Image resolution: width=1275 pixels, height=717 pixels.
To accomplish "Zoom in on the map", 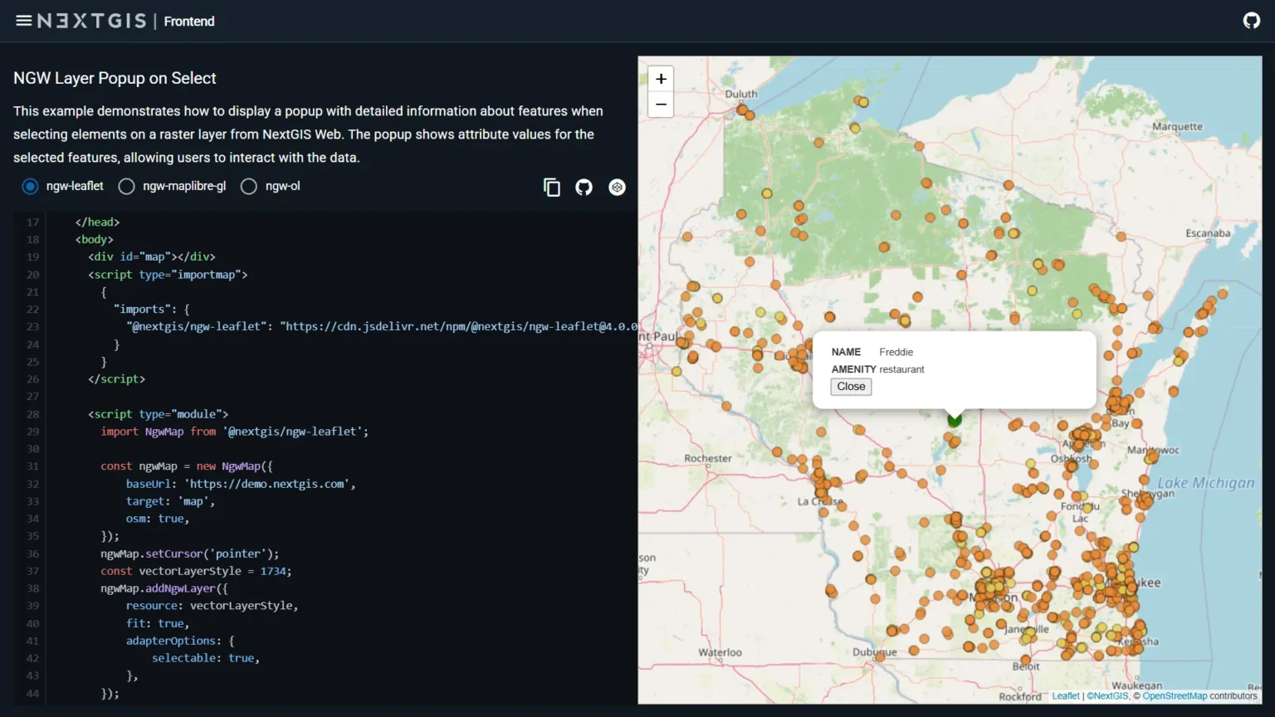I will coord(661,79).
